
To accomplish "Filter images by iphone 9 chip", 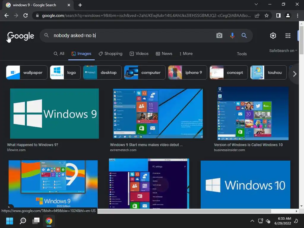I will pos(188,72).
